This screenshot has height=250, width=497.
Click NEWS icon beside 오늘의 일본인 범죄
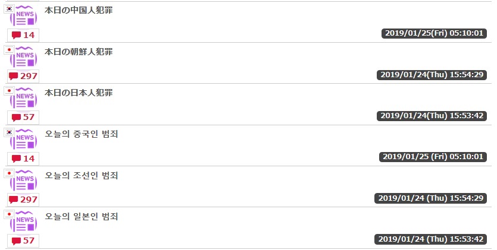click(25, 222)
